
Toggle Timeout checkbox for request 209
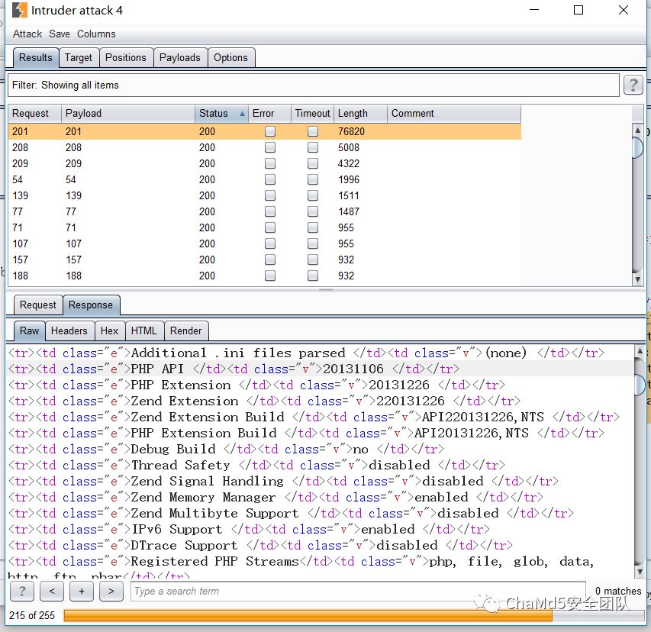(x=313, y=163)
